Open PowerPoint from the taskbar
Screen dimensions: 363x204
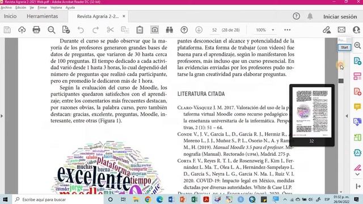point(183,199)
